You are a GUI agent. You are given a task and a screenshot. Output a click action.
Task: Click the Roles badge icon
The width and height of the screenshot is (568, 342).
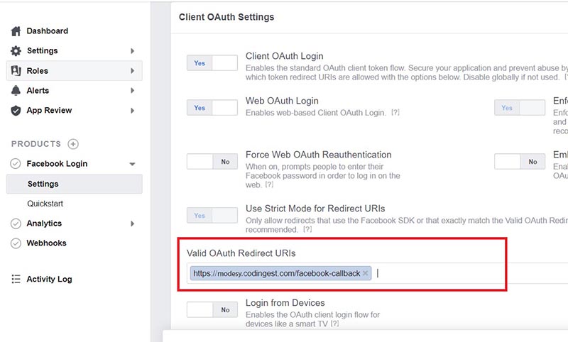tap(16, 71)
